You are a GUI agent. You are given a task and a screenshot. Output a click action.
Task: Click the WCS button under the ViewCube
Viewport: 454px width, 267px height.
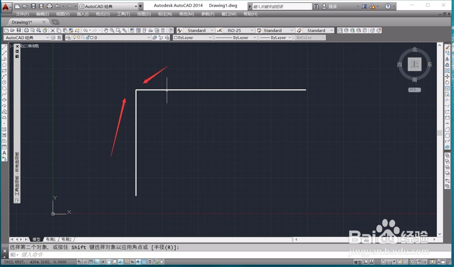tap(415, 90)
